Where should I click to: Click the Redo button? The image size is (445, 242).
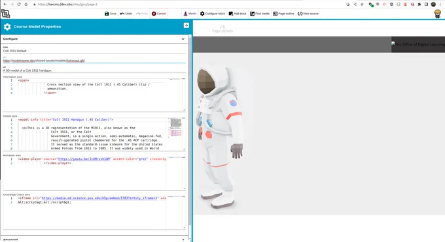[x=141, y=14]
